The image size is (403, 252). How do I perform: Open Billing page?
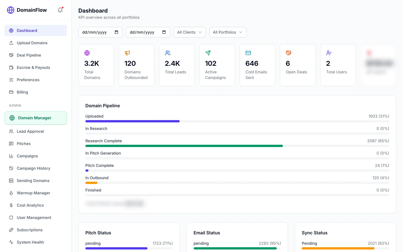click(x=36, y=92)
